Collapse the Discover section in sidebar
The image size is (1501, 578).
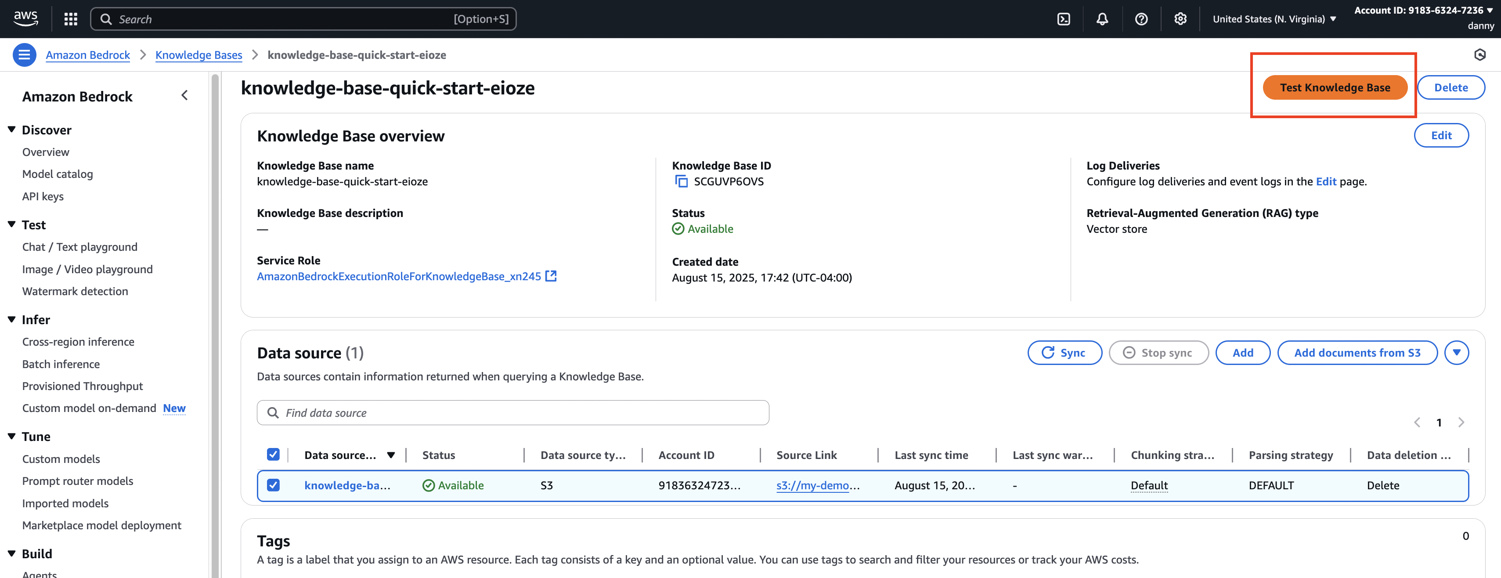[x=12, y=130]
